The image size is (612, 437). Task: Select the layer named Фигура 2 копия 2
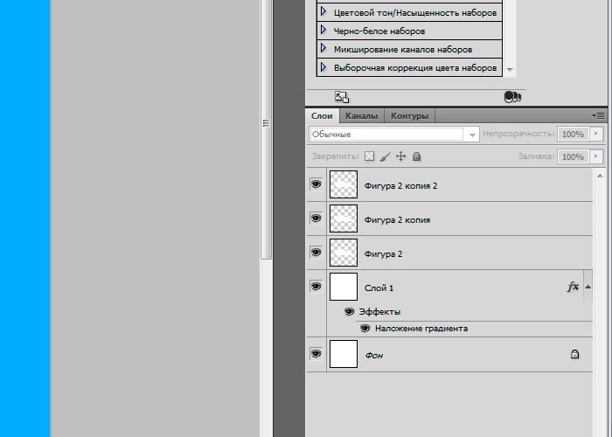pos(400,186)
